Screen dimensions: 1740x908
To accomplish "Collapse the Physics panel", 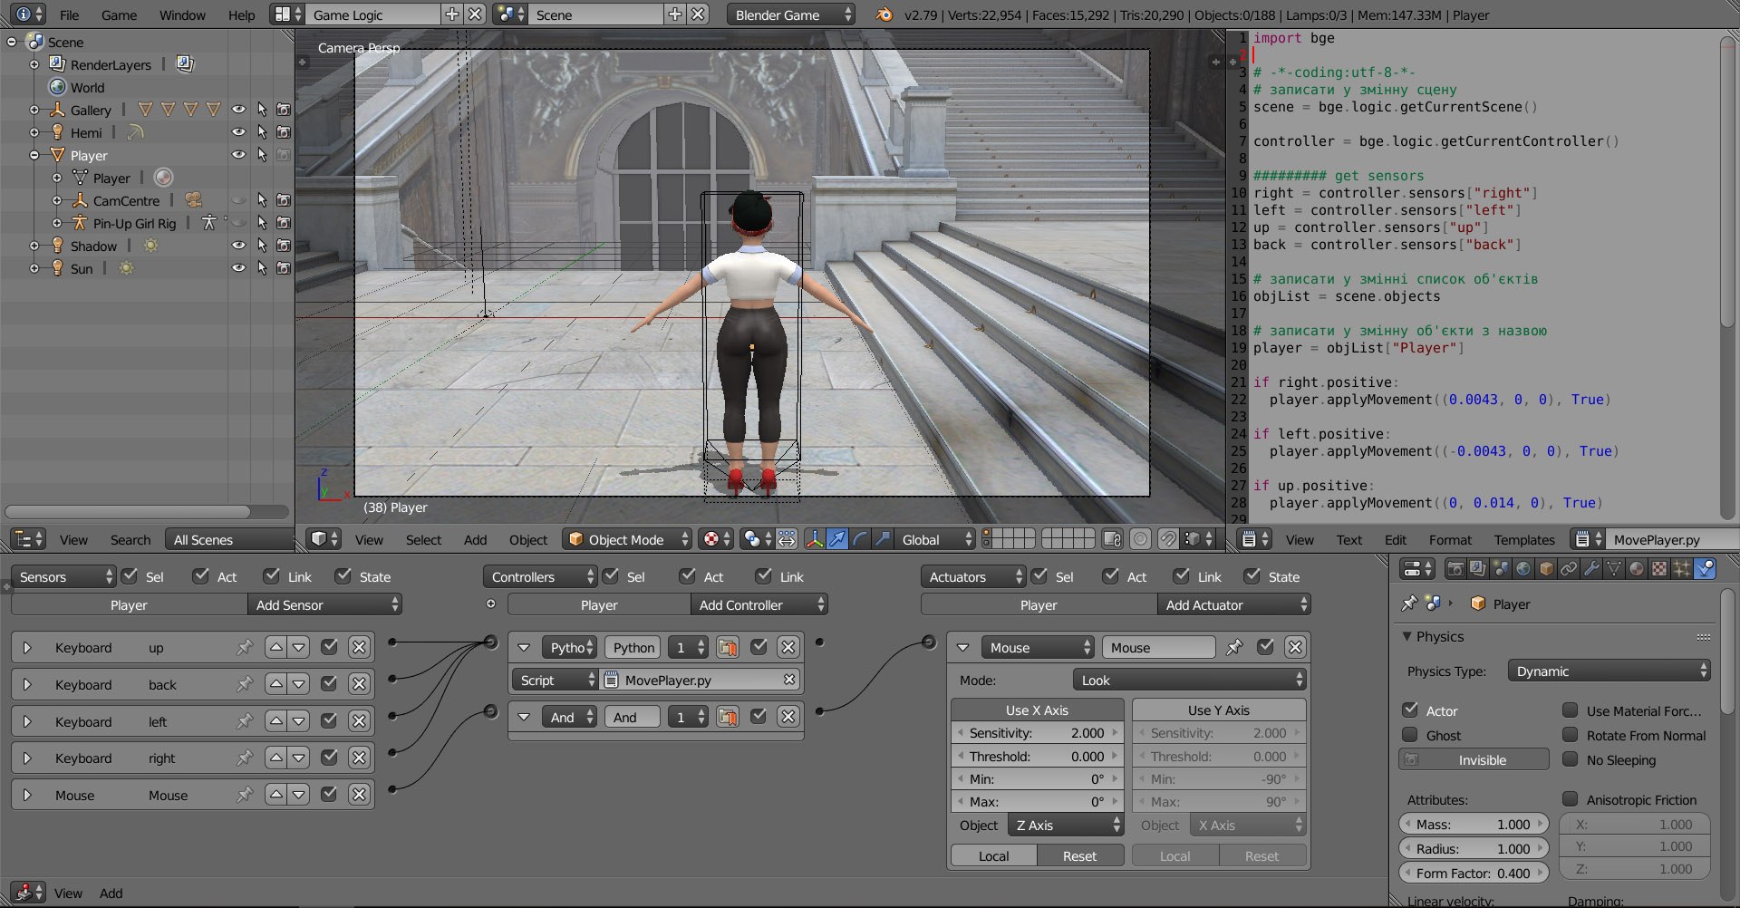I will tap(1407, 636).
